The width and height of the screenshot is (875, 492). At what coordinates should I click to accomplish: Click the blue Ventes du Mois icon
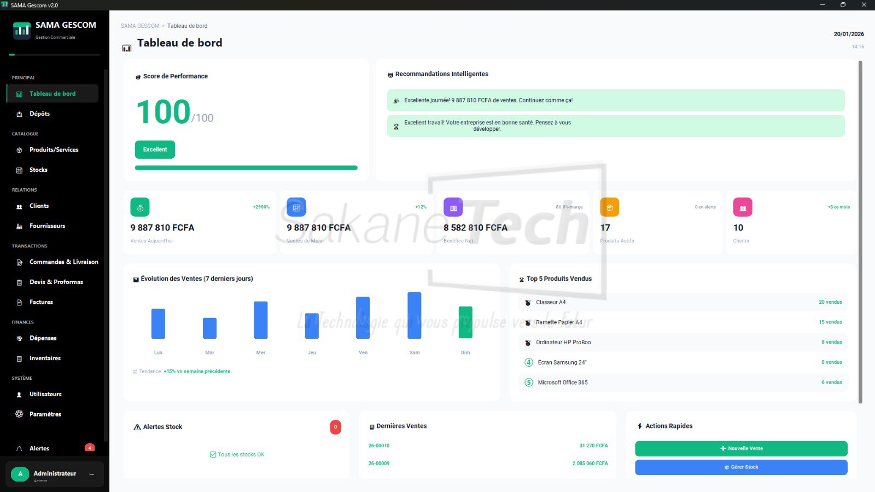[x=296, y=207]
